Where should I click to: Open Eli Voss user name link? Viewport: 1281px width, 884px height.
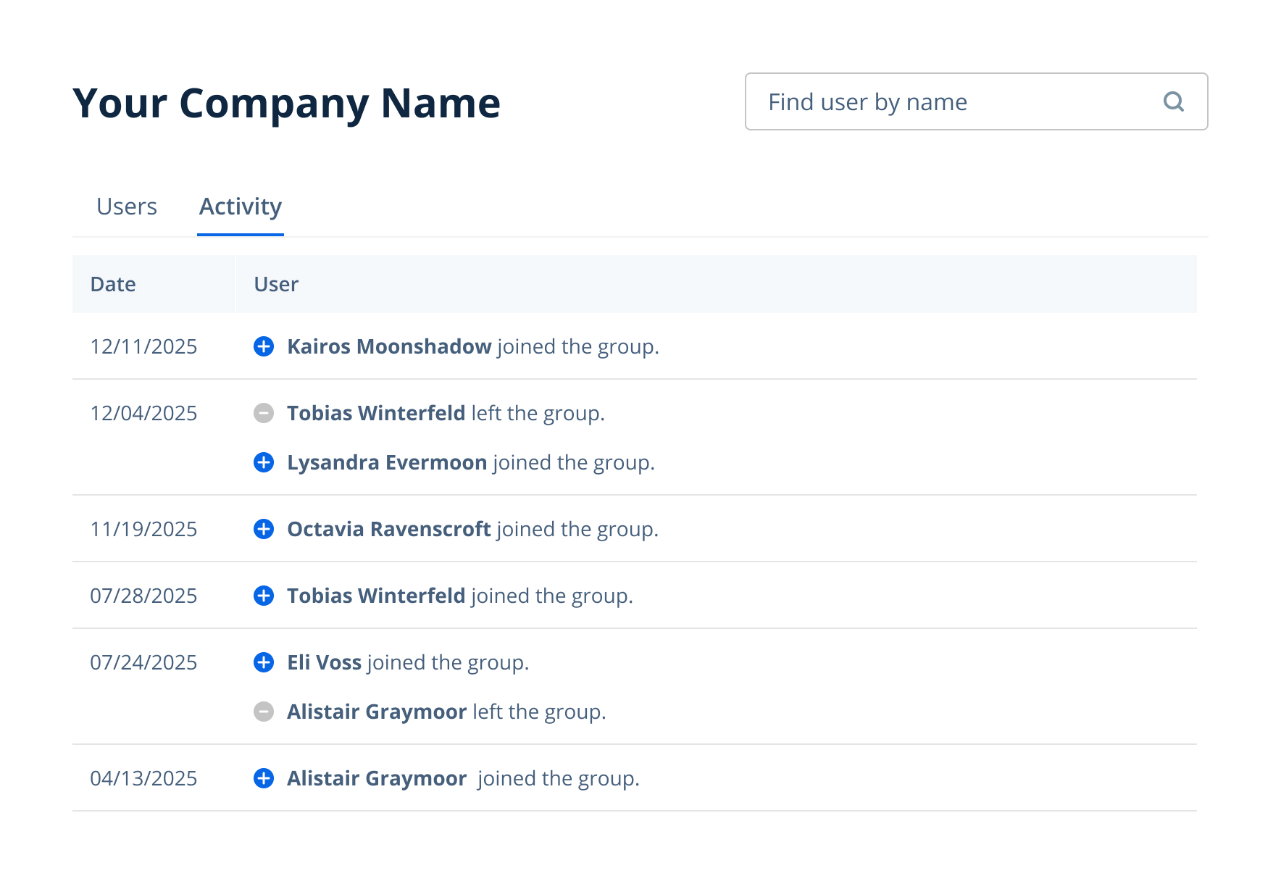(324, 662)
